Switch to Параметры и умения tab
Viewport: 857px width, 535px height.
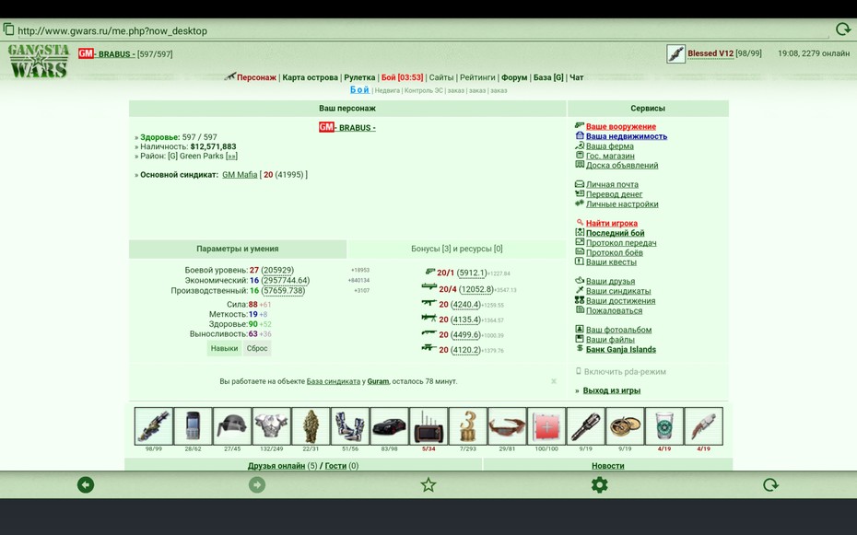point(238,249)
